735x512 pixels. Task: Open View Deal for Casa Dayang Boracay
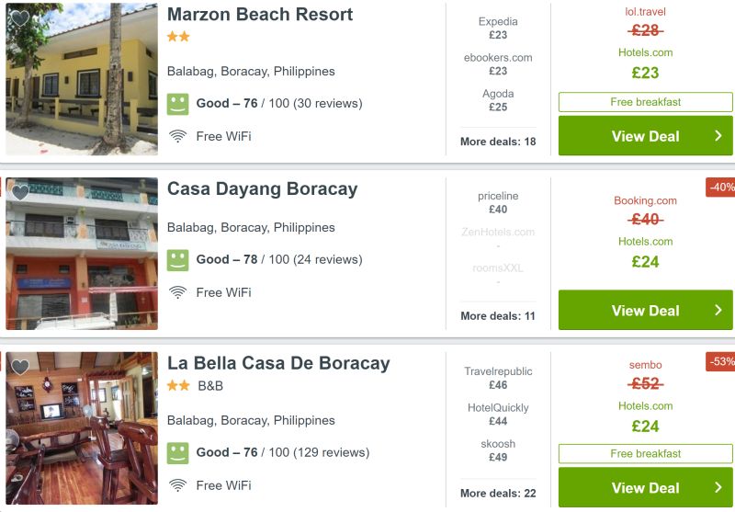[x=646, y=310]
